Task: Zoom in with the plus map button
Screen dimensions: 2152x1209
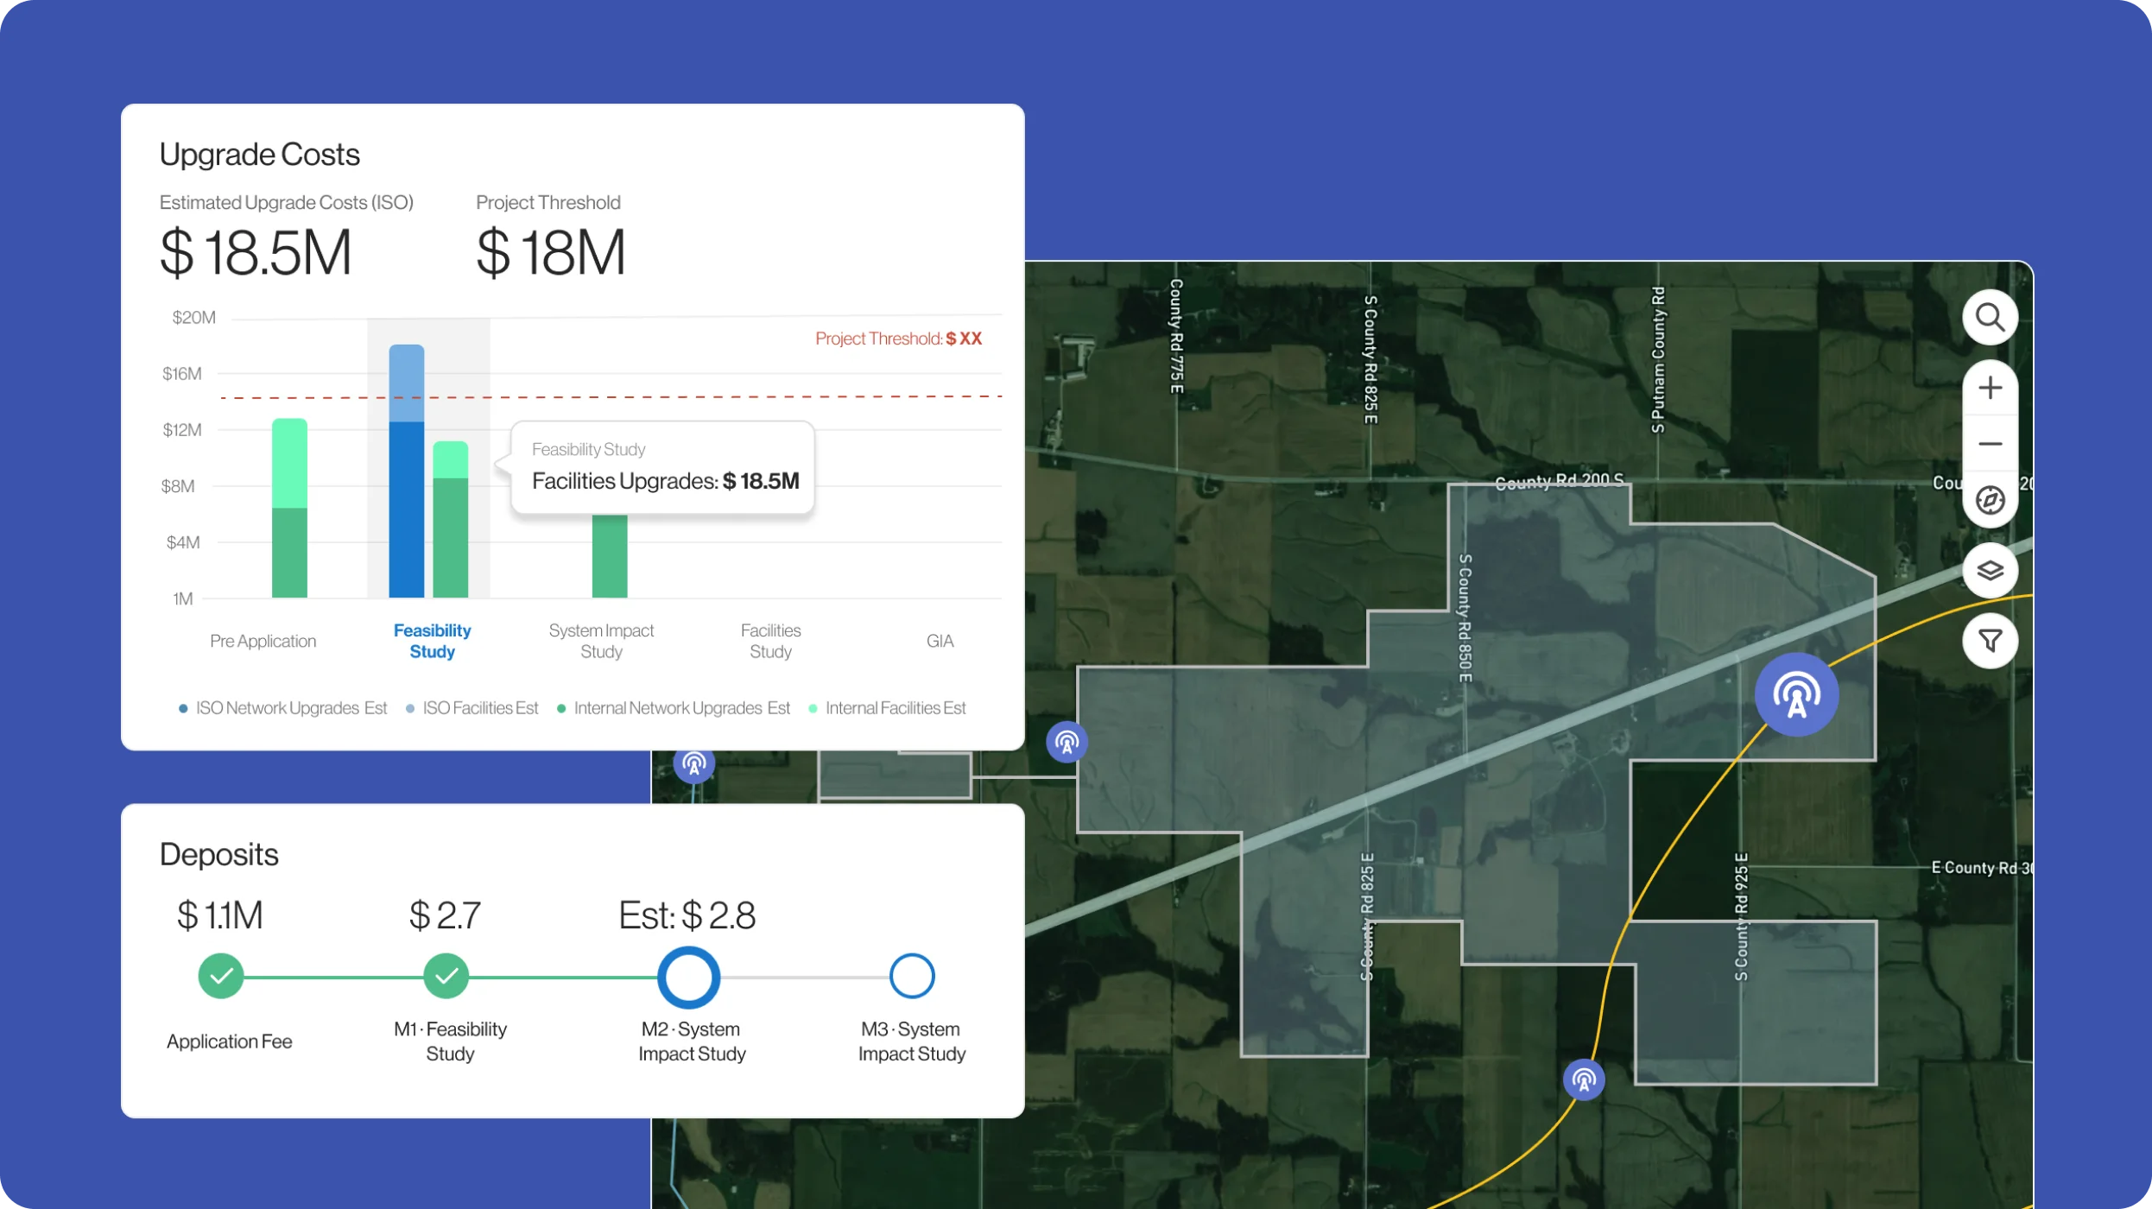Action: click(1990, 388)
